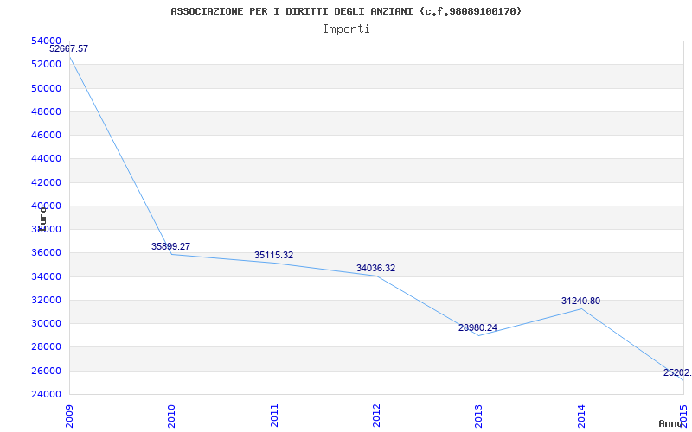Click the y-axis value 36000

pos(47,253)
